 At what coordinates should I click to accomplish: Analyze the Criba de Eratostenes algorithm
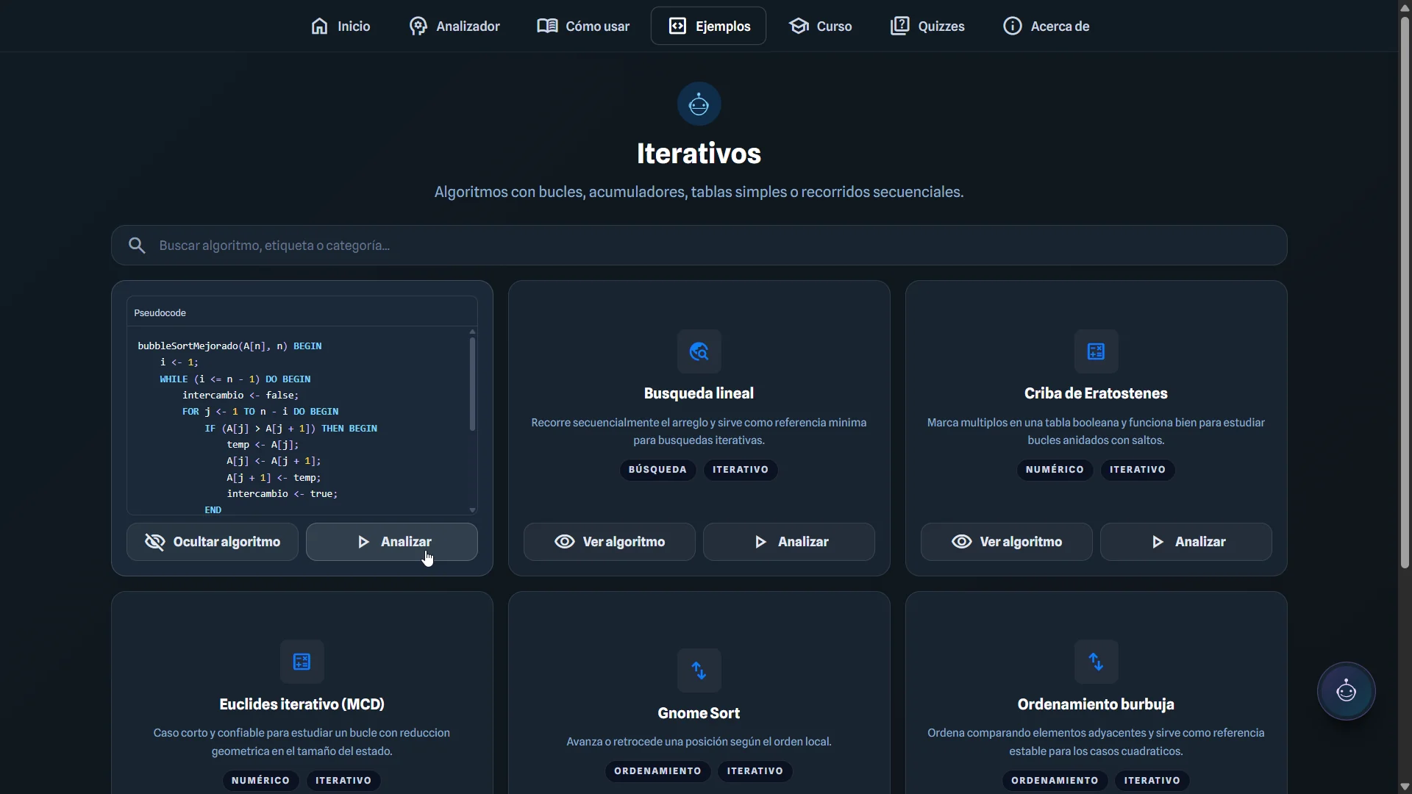(1186, 542)
